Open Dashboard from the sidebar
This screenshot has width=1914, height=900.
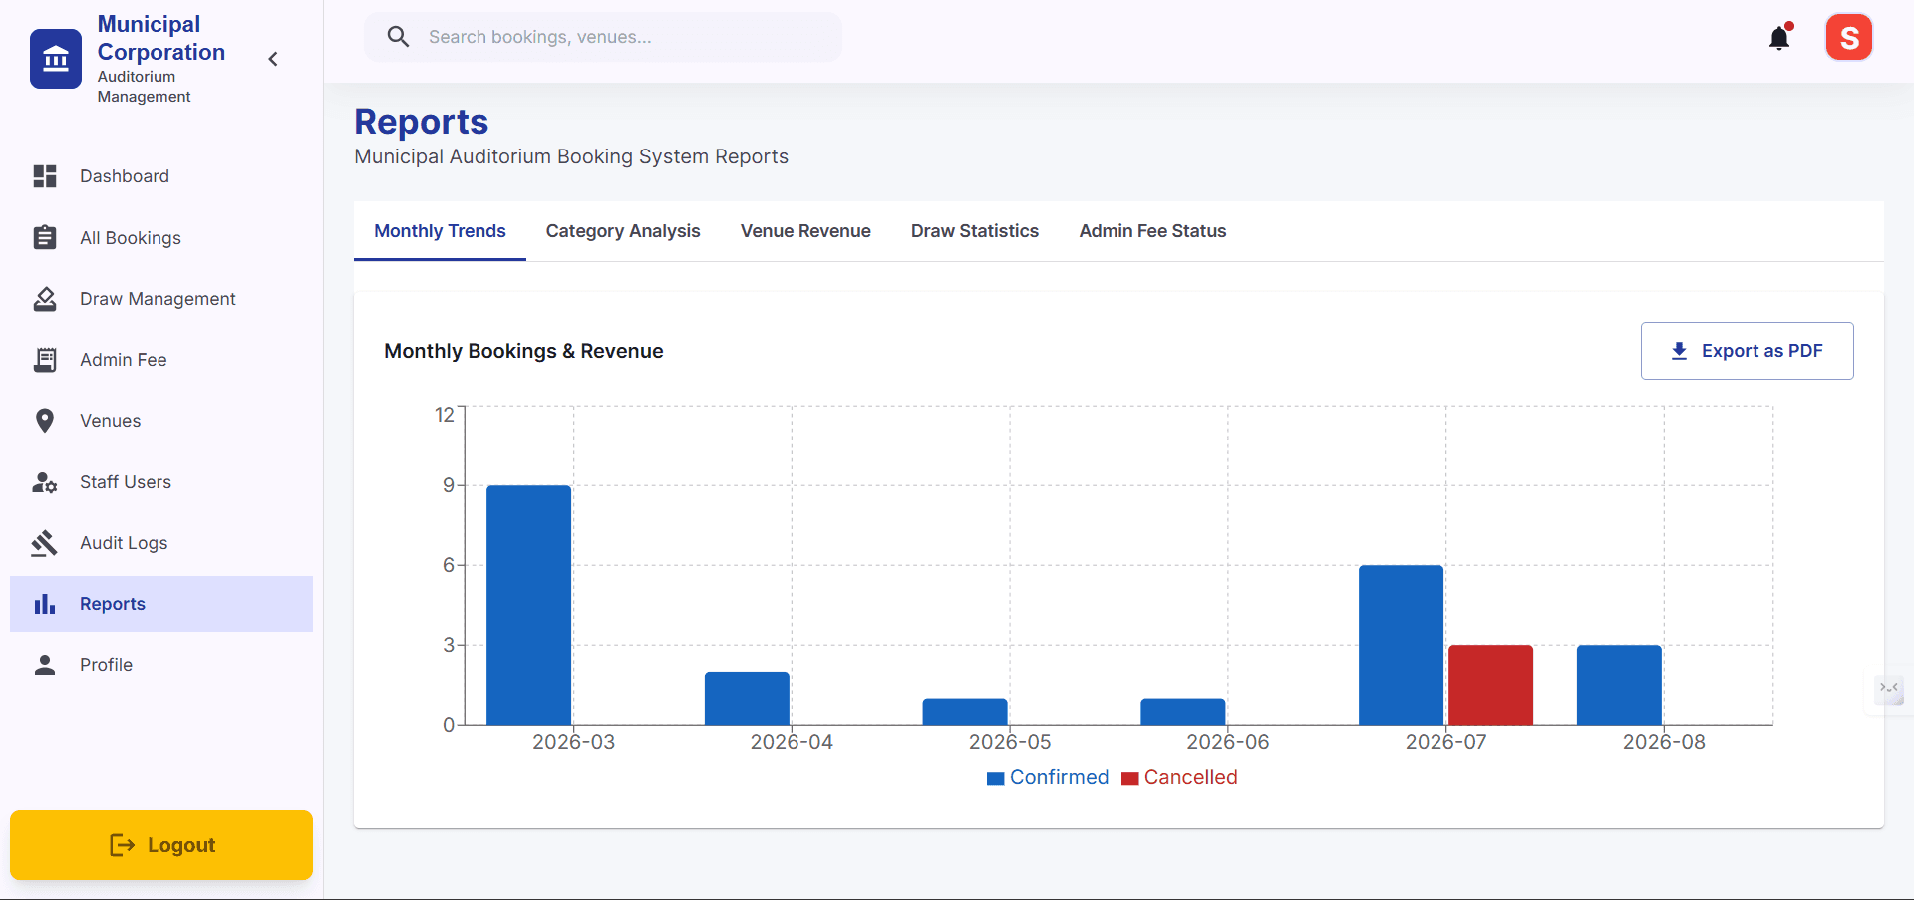(x=161, y=176)
